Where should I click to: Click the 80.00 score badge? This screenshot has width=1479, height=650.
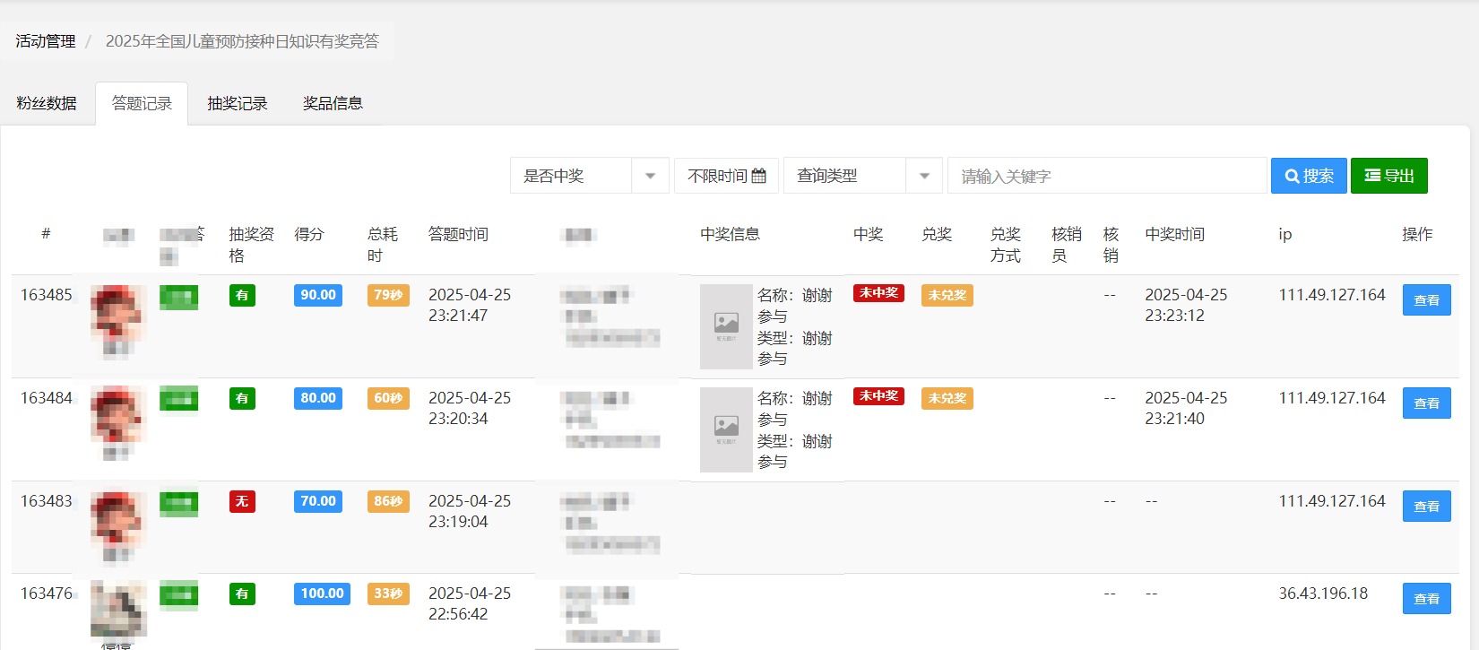(318, 398)
